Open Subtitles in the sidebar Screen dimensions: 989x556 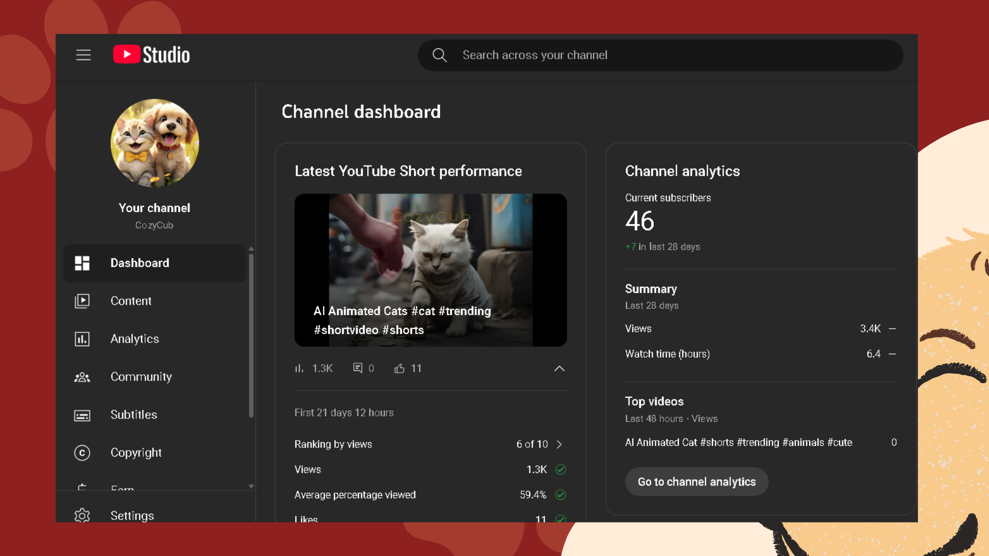154,415
